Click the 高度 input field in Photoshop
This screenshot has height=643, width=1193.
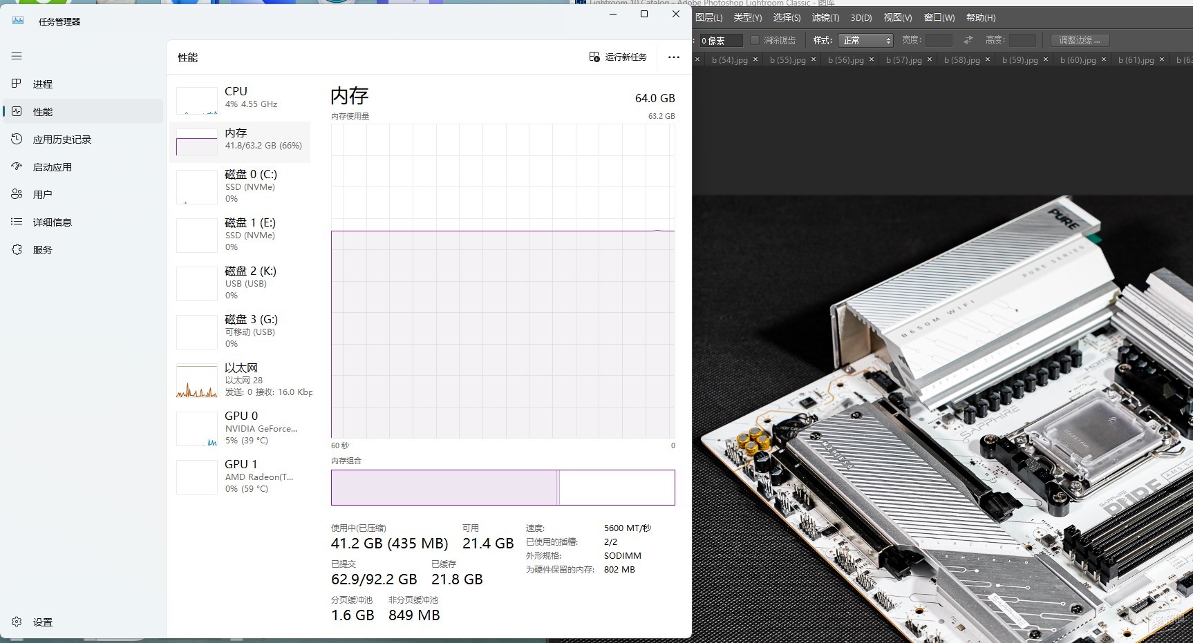point(1022,41)
